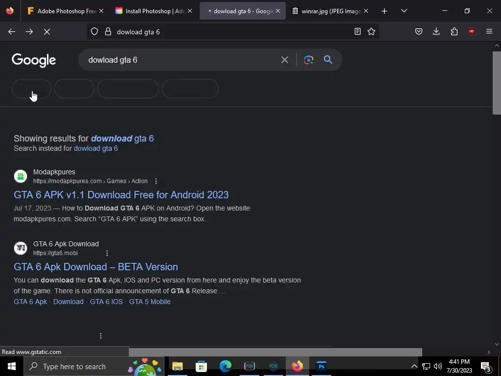This screenshot has width=501, height=376.
Task: Search by image with Google Lens icon
Action: click(x=308, y=60)
